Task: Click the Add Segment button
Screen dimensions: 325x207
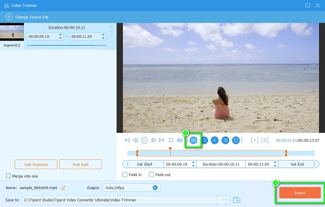Action: (x=36, y=164)
